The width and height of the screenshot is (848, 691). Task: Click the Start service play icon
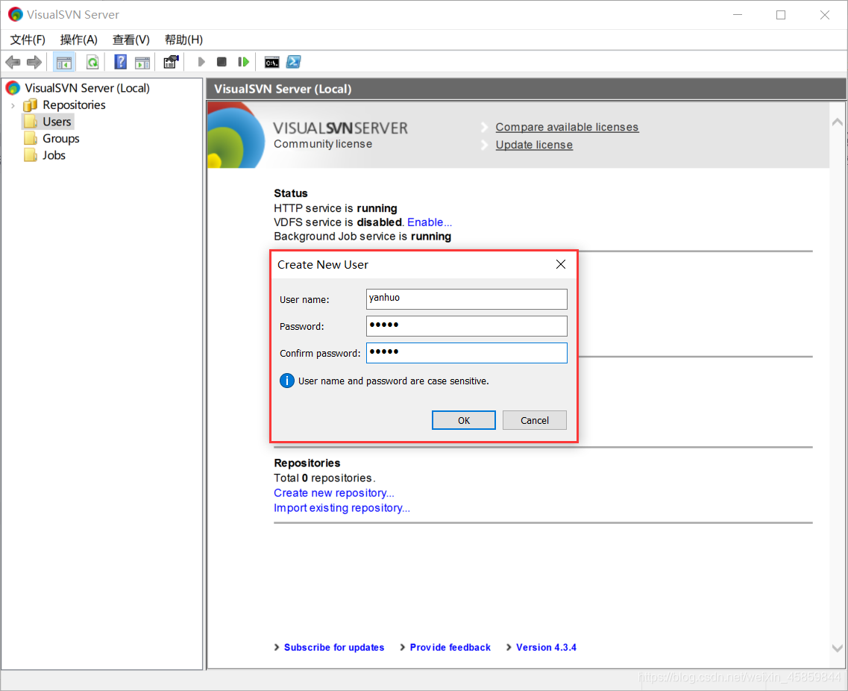(201, 62)
